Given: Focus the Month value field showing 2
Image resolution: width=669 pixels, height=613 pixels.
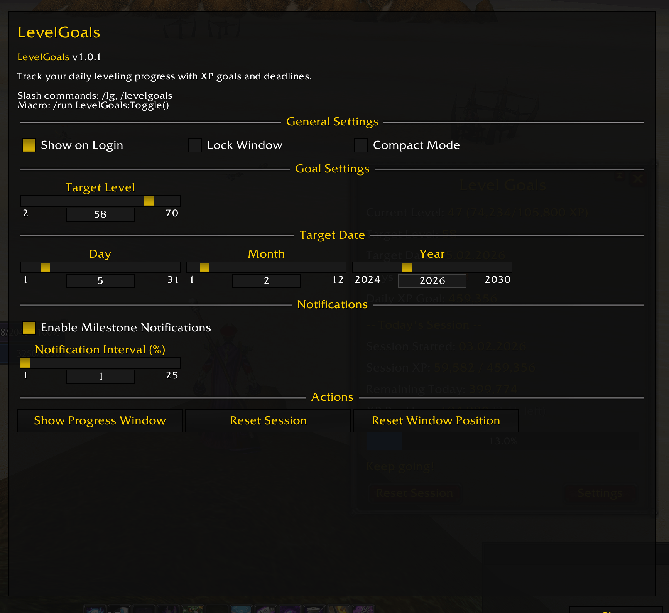Looking at the screenshot, I should tap(266, 281).
